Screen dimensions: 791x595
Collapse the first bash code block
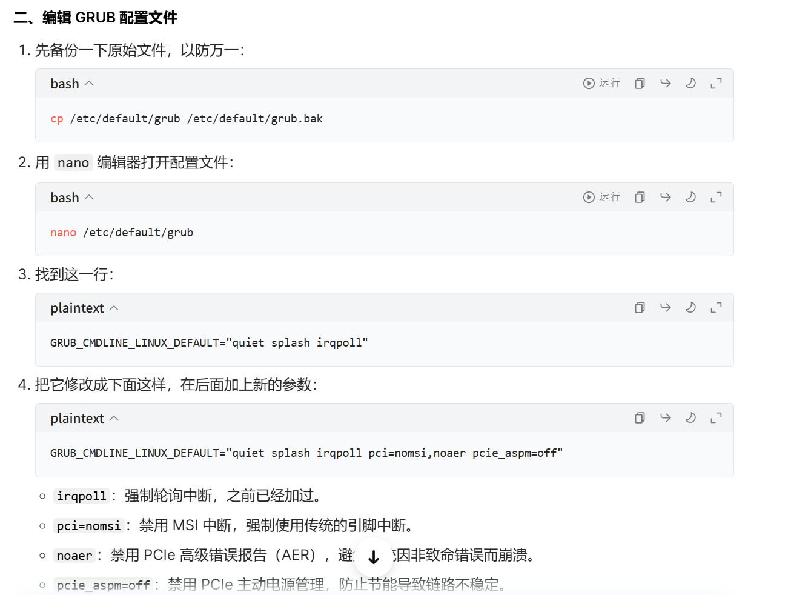click(x=88, y=83)
